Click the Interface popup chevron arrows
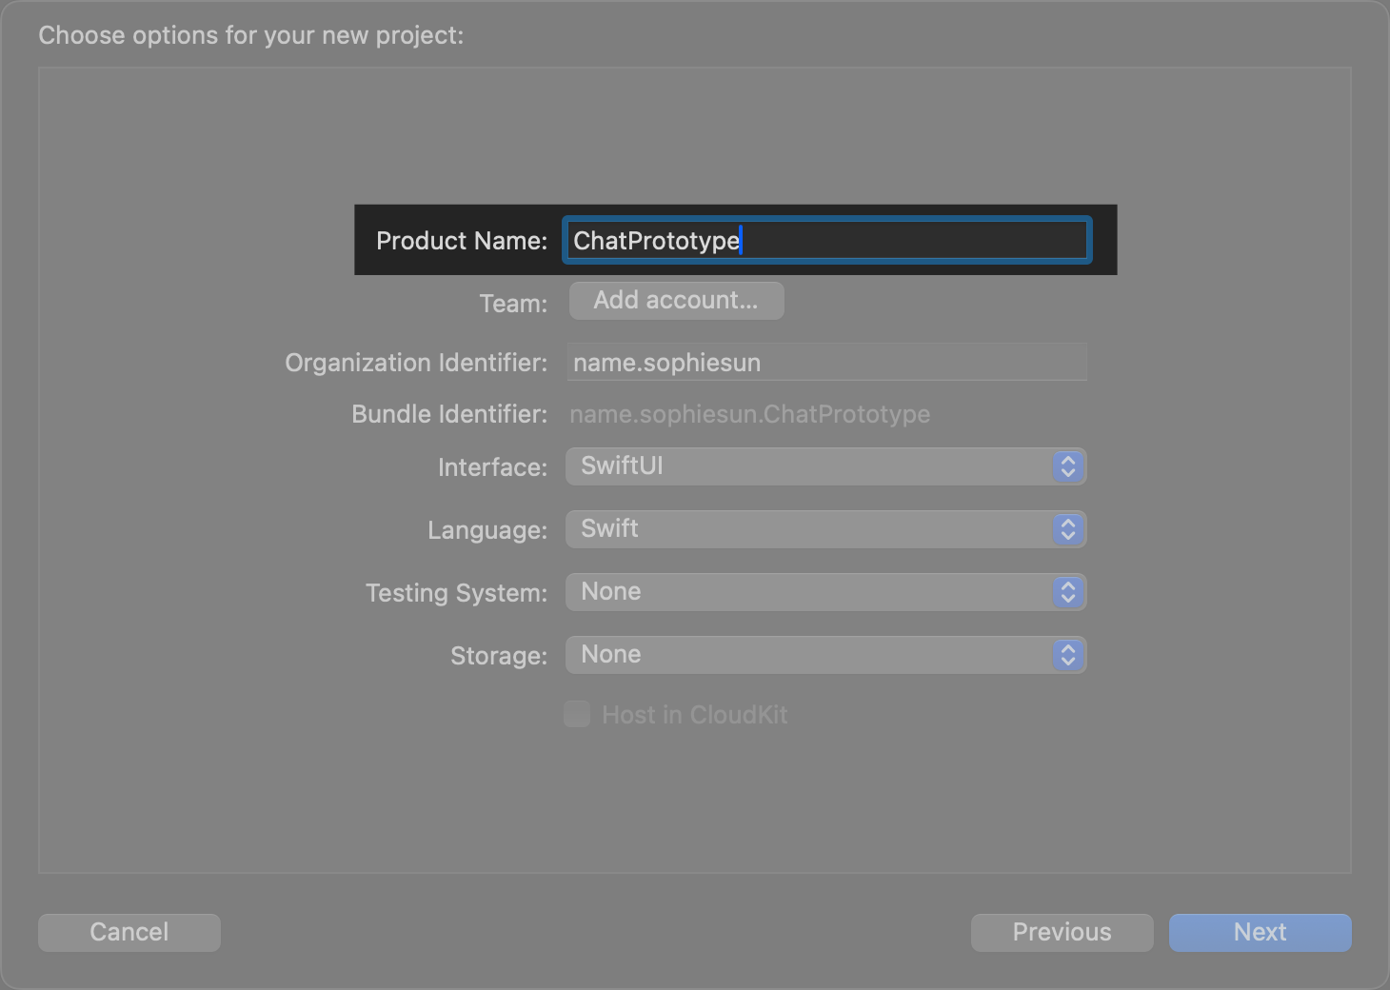The height and width of the screenshot is (990, 1390). tap(1067, 466)
